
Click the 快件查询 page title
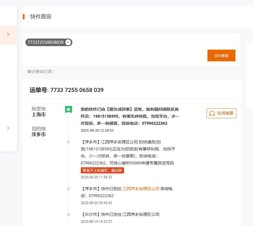(x=41, y=16)
